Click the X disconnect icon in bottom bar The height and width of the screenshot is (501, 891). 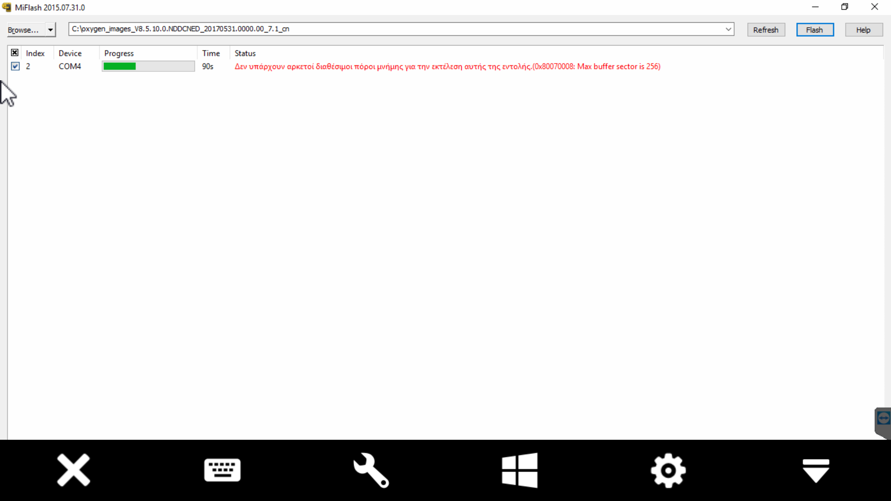coord(73,470)
